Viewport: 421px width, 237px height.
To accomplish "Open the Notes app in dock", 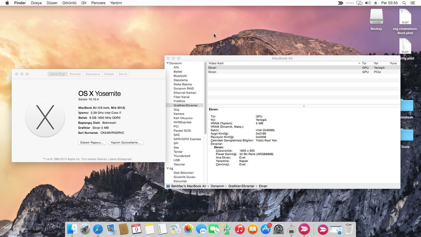I will (149, 229).
